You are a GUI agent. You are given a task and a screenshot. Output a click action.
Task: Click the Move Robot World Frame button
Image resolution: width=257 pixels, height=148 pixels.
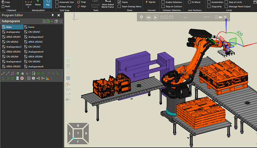coord(108,4)
